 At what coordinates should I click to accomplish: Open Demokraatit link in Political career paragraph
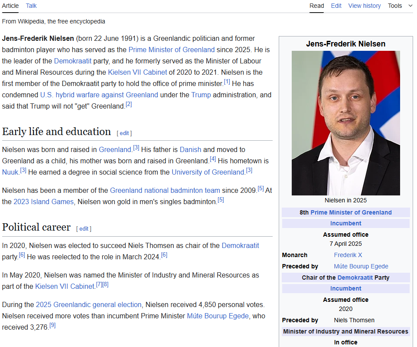point(241,245)
